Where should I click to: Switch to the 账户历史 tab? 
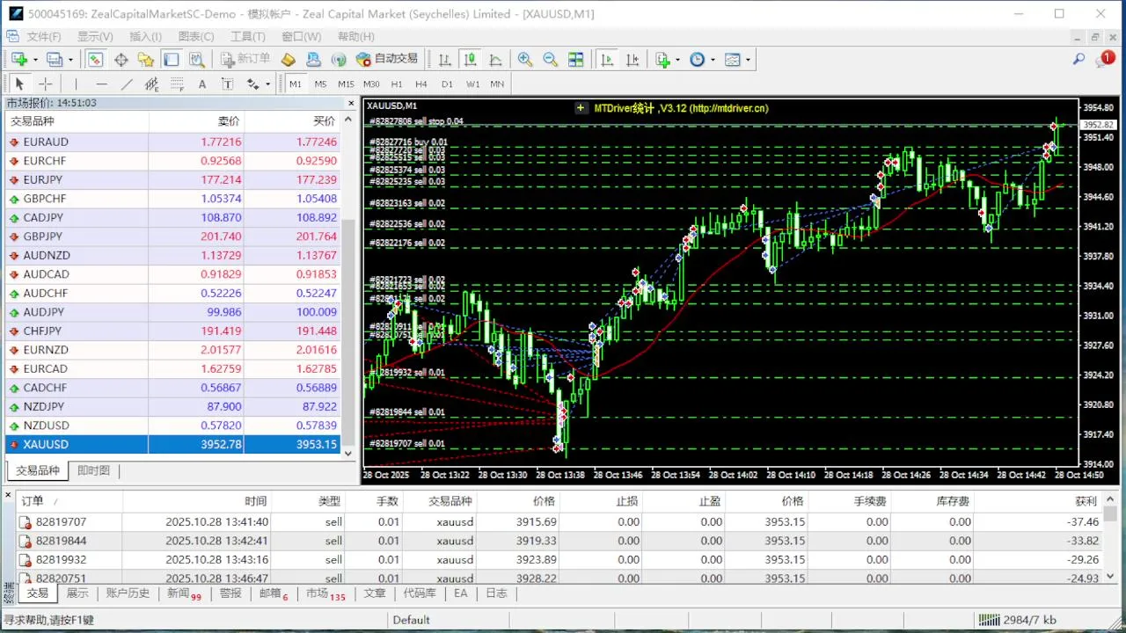pos(128,593)
